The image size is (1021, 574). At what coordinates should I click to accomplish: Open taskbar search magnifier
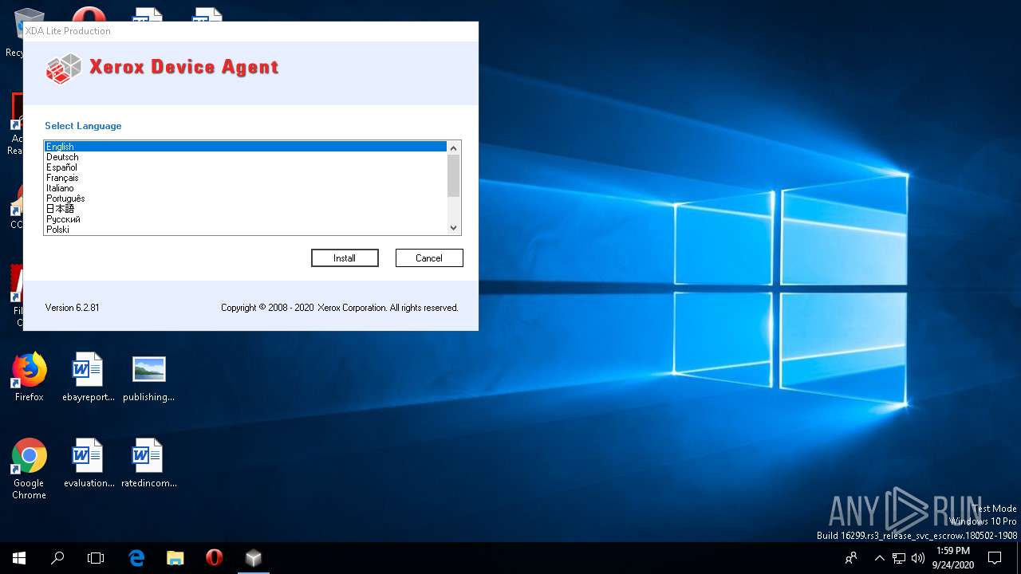click(x=57, y=558)
